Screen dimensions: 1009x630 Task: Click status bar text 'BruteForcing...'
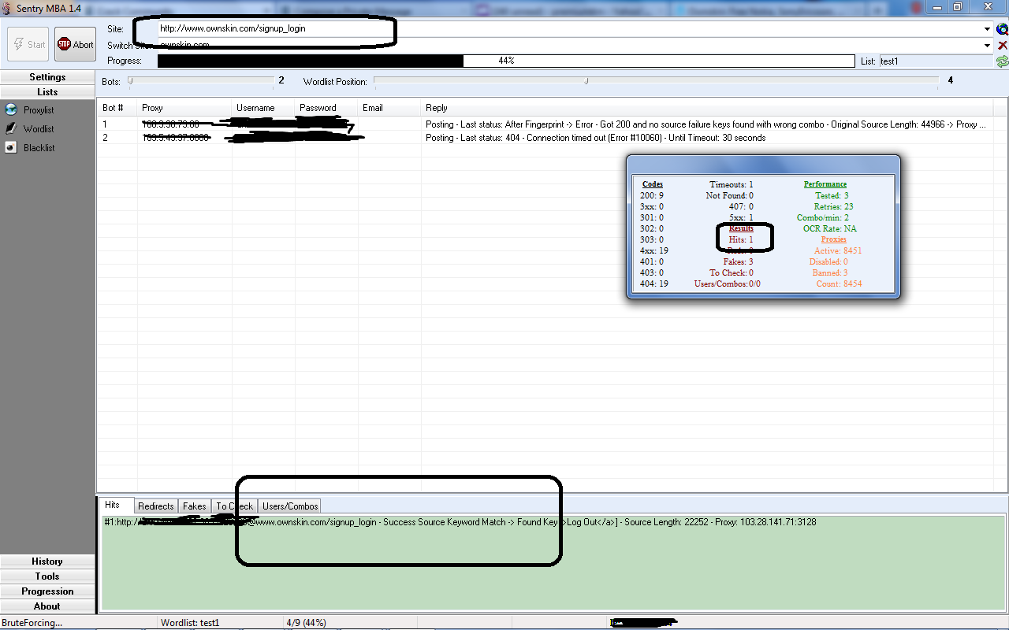point(32,623)
